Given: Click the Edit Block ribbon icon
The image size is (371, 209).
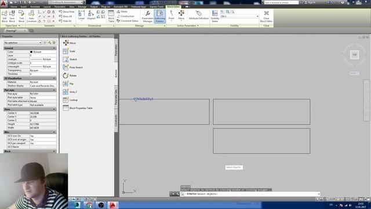Looking at the screenshot, I should [5, 16].
